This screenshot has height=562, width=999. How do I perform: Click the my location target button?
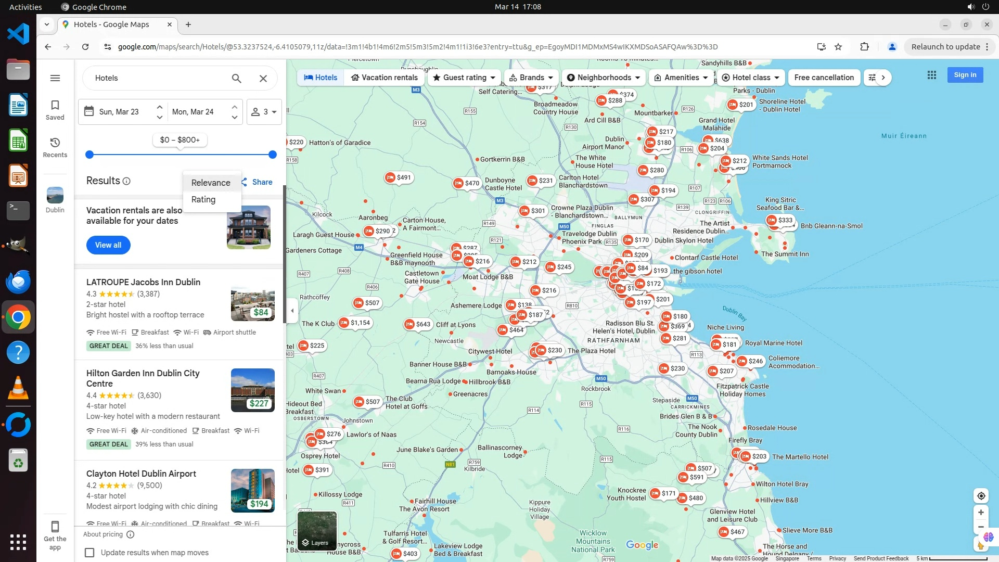coord(981,496)
